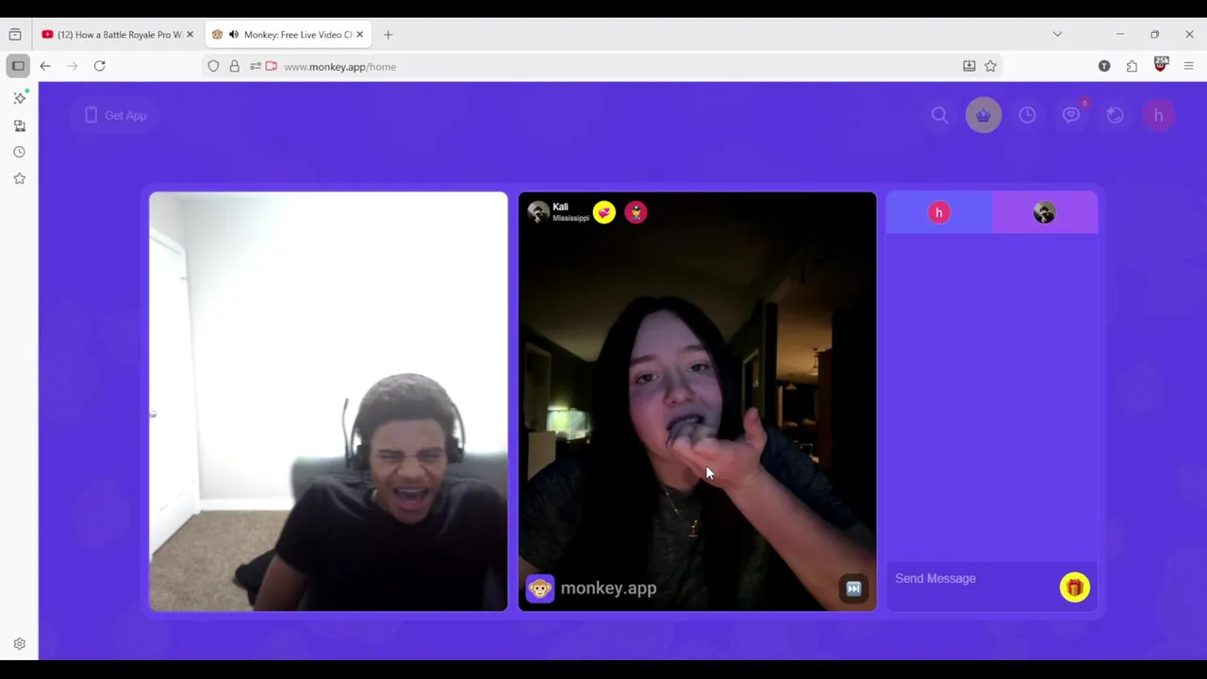Open the AI sparkle icon in sidebar
This screenshot has height=679, width=1207.
pos(20,98)
